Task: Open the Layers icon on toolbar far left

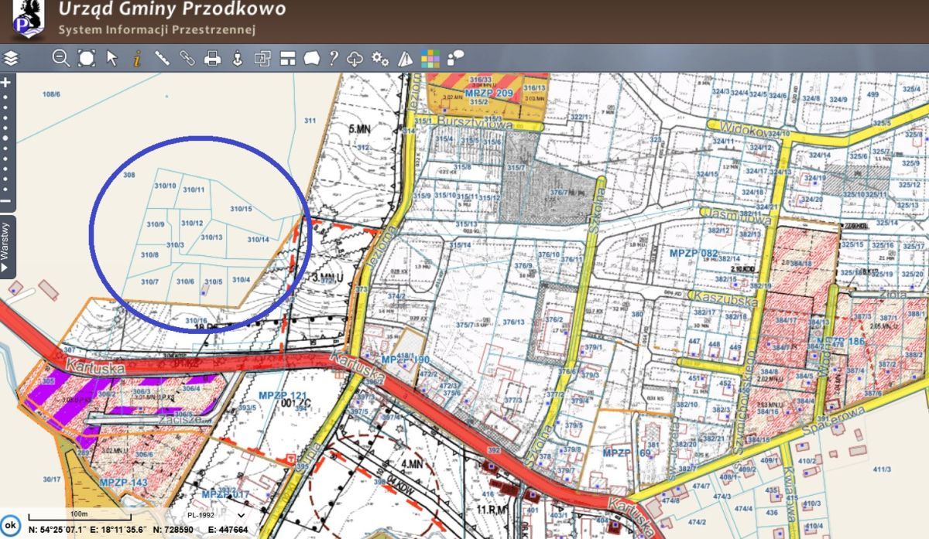Action: coord(11,57)
